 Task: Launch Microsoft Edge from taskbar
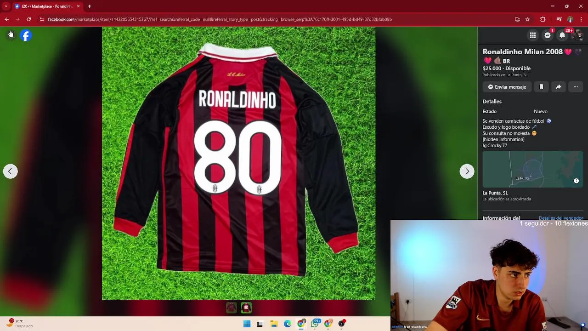288,324
